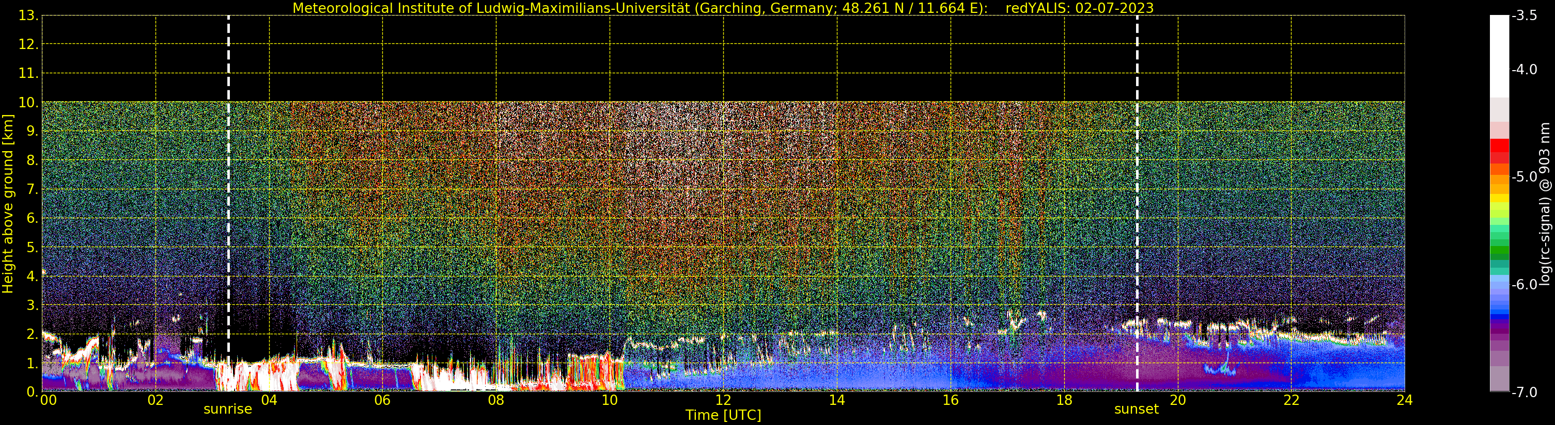Click the colorbar value '-6.0'
This screenshot has height=425, width=1555.
[x=1524, y=285]
